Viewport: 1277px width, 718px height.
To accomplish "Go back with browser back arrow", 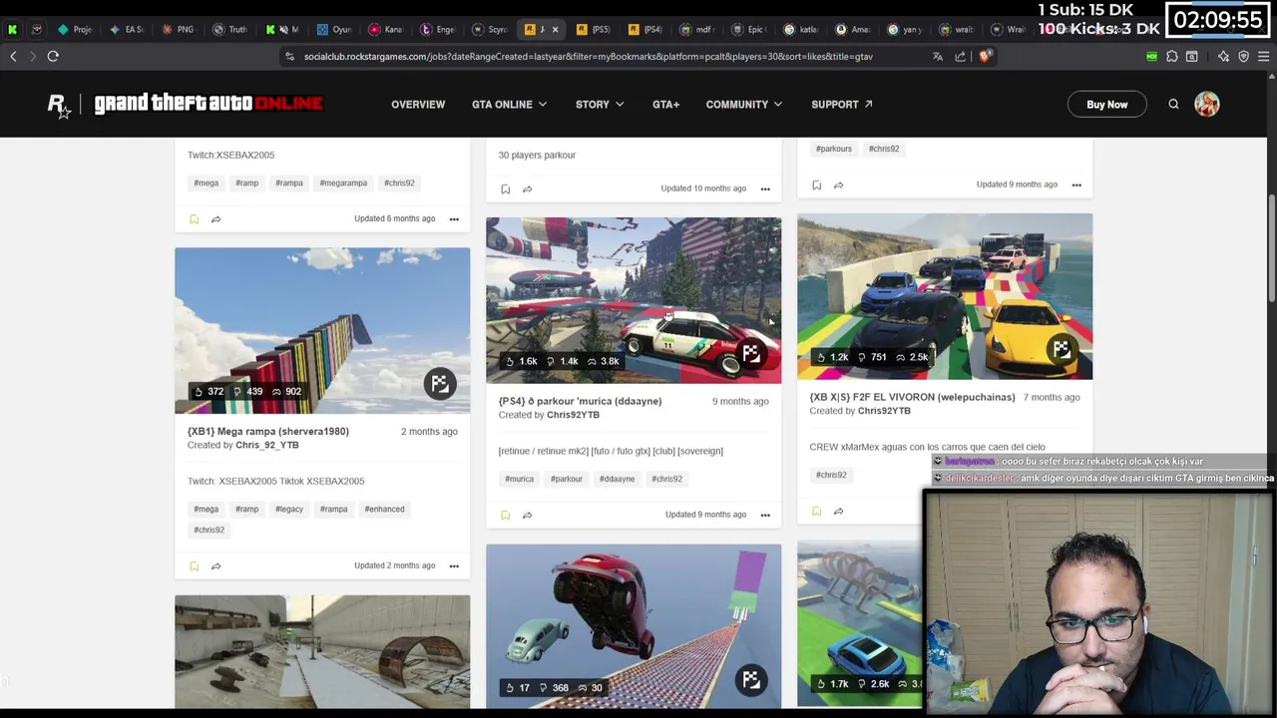I will pos(13,57).
